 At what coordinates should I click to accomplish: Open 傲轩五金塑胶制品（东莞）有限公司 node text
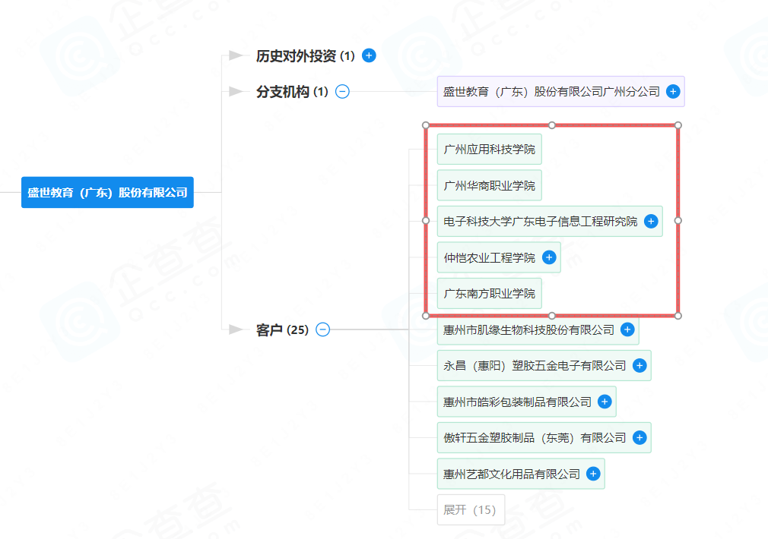pyautogui.click(x=535, y=438)
